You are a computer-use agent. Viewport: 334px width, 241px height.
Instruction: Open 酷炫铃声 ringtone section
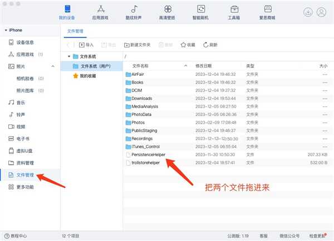(134, 12)
